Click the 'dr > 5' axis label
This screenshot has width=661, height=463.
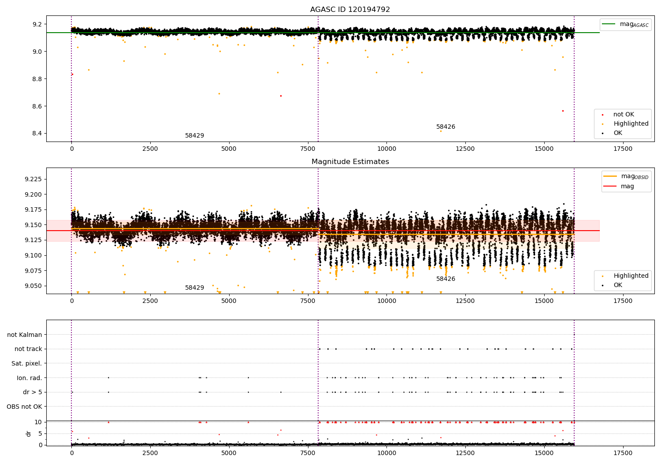[x=33, y=392]
